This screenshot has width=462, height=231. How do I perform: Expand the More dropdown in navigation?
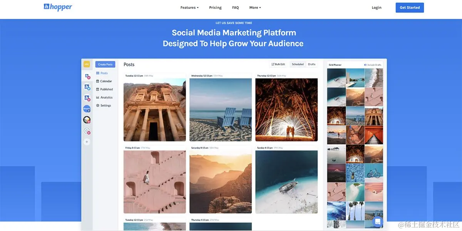(x=255, y=7)
